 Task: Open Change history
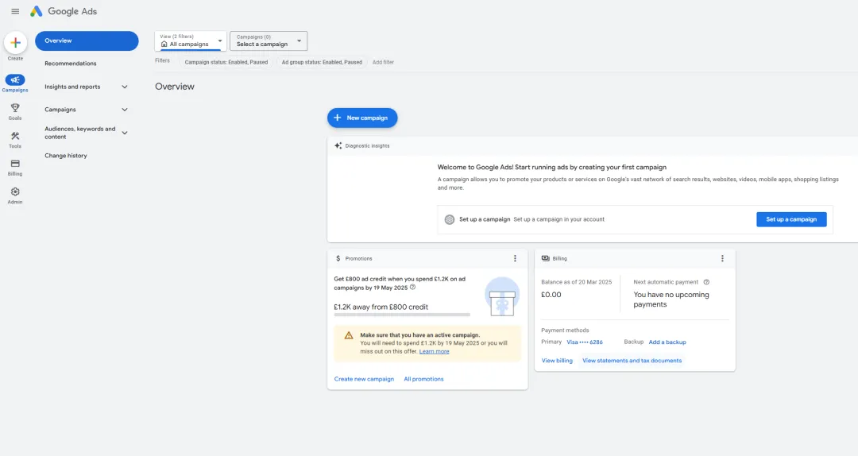coord(66,156)
